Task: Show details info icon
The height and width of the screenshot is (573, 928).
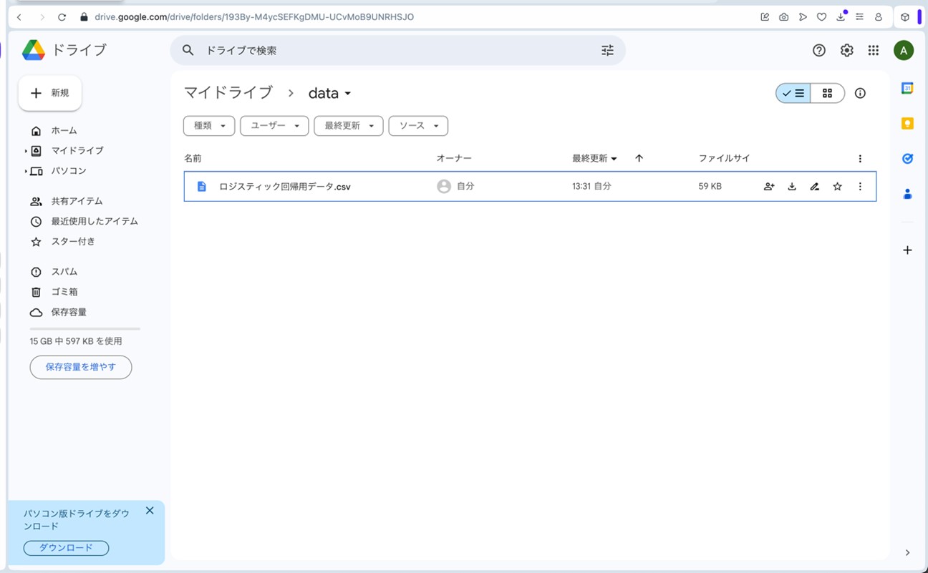Action: (x=860, y=93)
